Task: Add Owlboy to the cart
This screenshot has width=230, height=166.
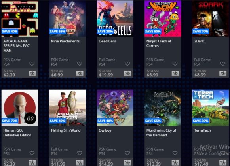Action: tap(127, 163)
